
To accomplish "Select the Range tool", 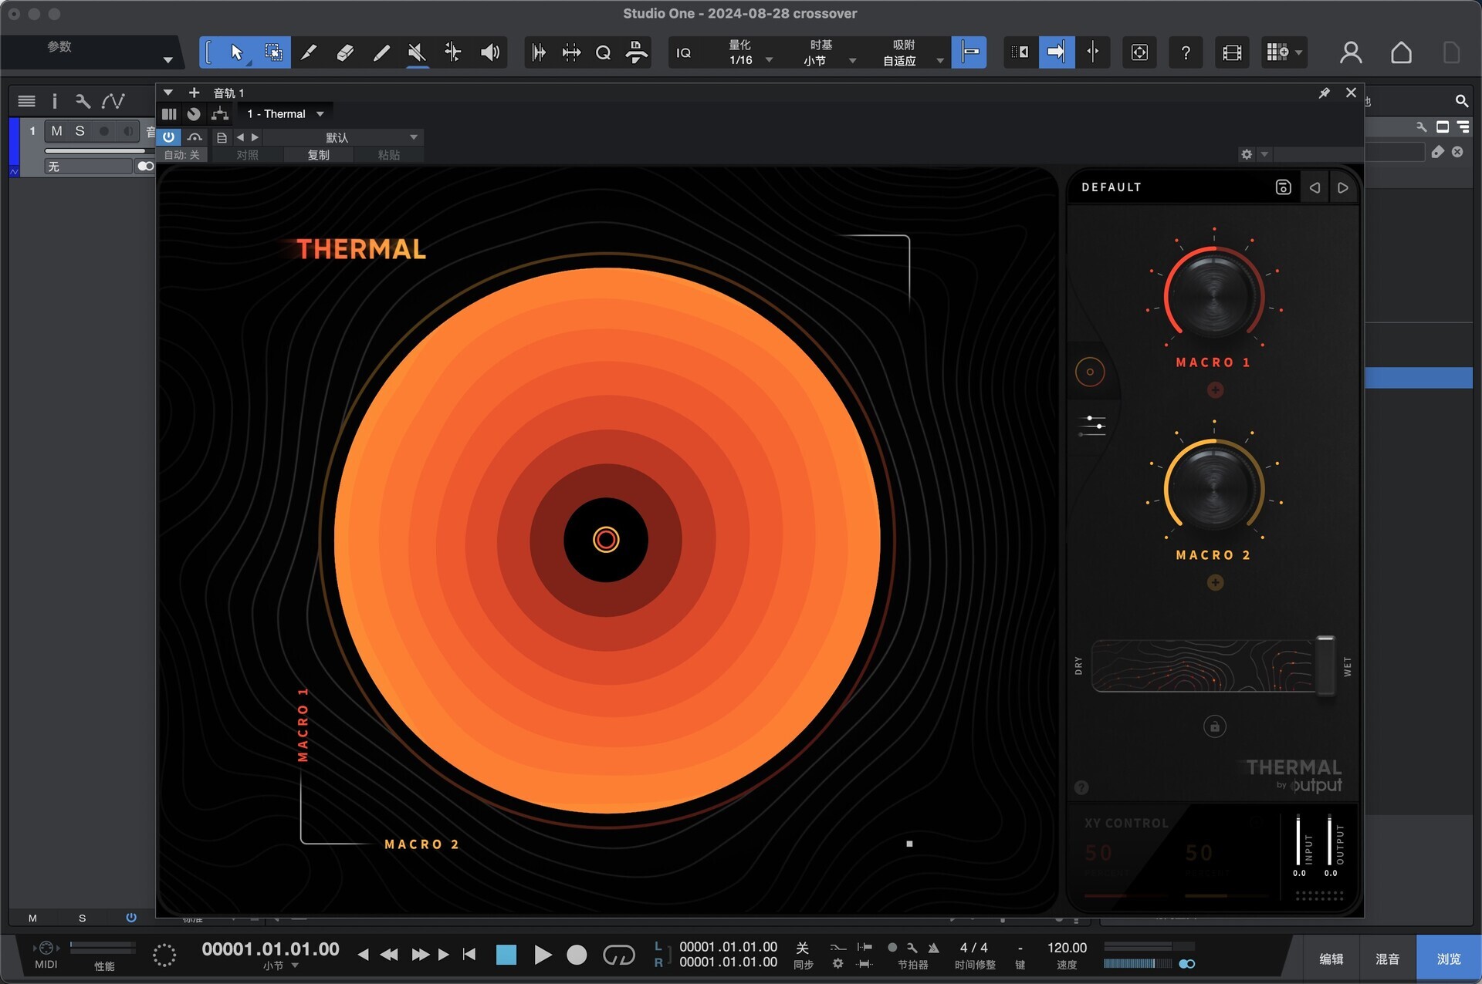I will 273,52.
